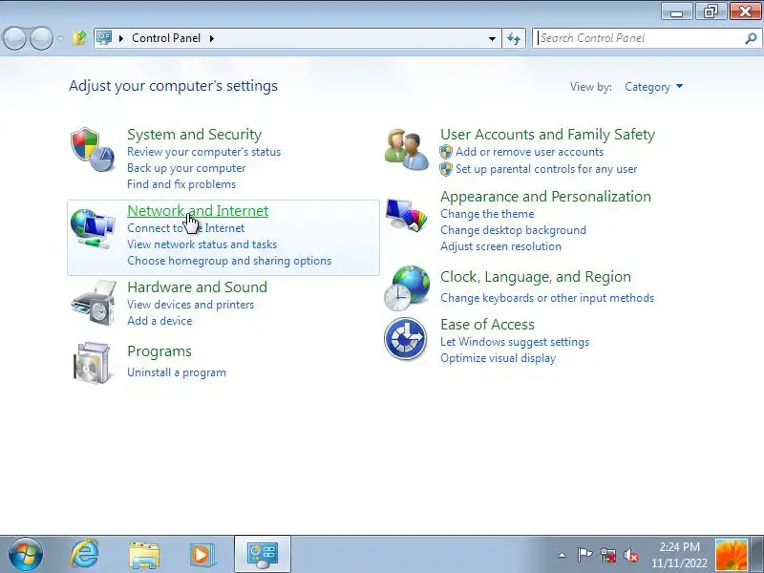
Task: Expand the recent pages arrow near Back
Action: tap(60, 38)
